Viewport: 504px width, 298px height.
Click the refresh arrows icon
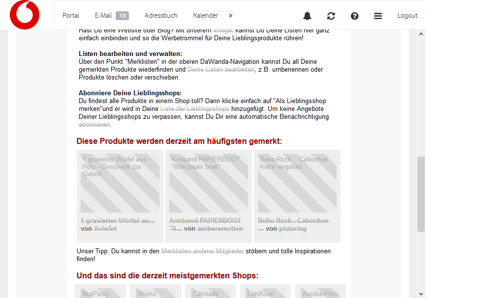[331, 16]
